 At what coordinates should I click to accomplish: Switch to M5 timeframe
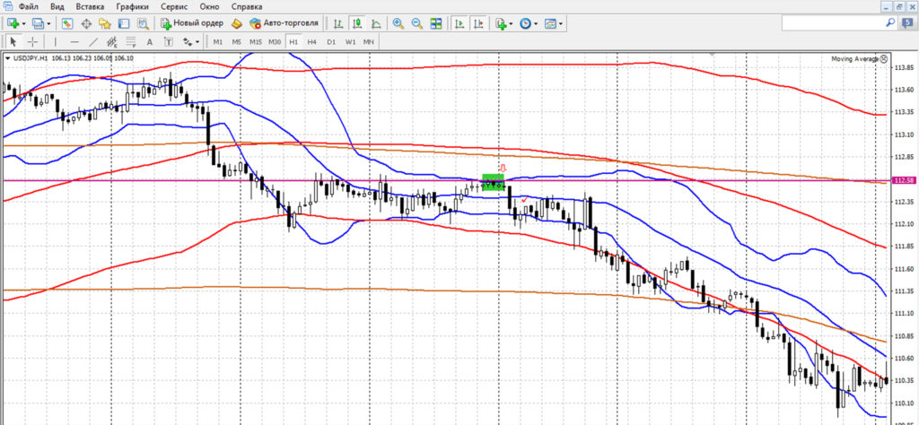click(x=236, y=41)
